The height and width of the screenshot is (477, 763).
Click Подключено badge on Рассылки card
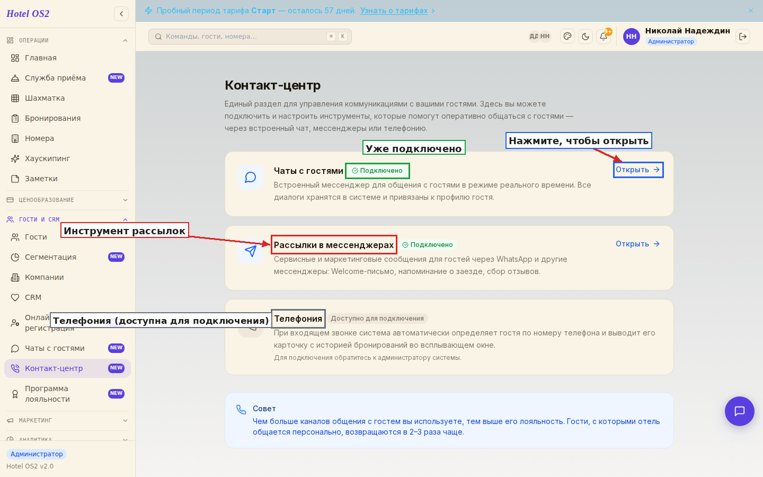pos(428,245)
